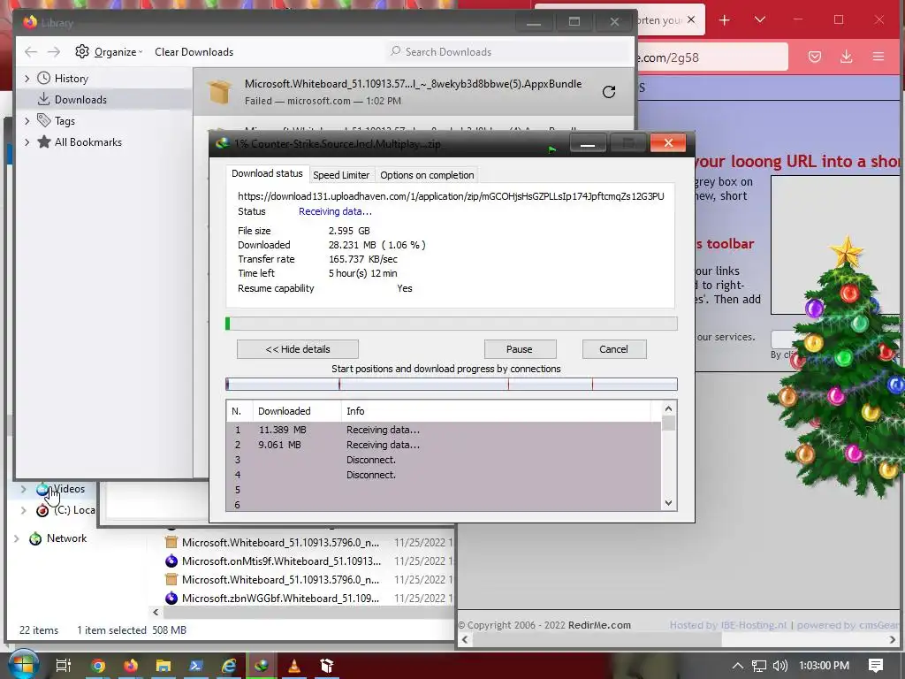Close the Firefox tab ending in 'rten your'
The height and width of the screenshot is (679, 905).
coord(691,20)
